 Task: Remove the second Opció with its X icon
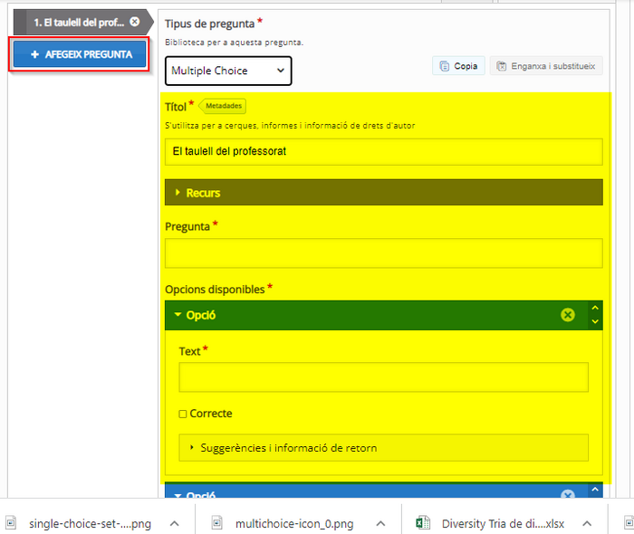568,494
